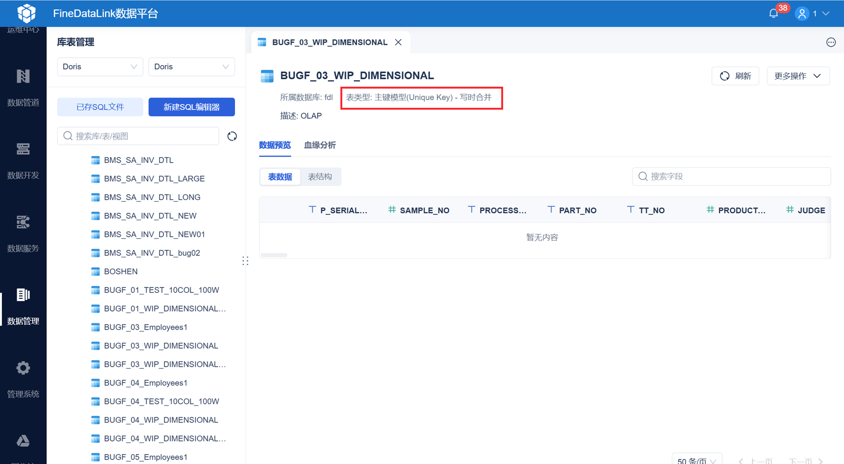Screen dimensions: 844x464
Task: Select the 表数据 view toggle
Action: click(x=280, y=177)
